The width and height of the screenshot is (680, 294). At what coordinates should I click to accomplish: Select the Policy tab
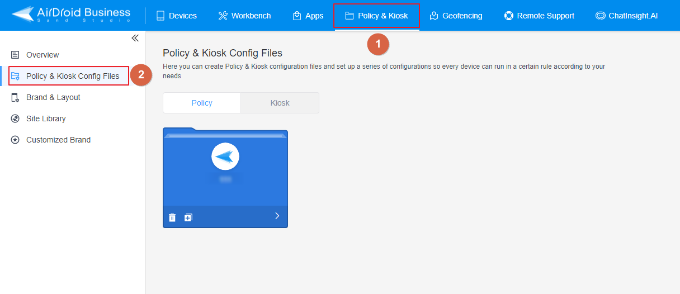pos(202,103)
